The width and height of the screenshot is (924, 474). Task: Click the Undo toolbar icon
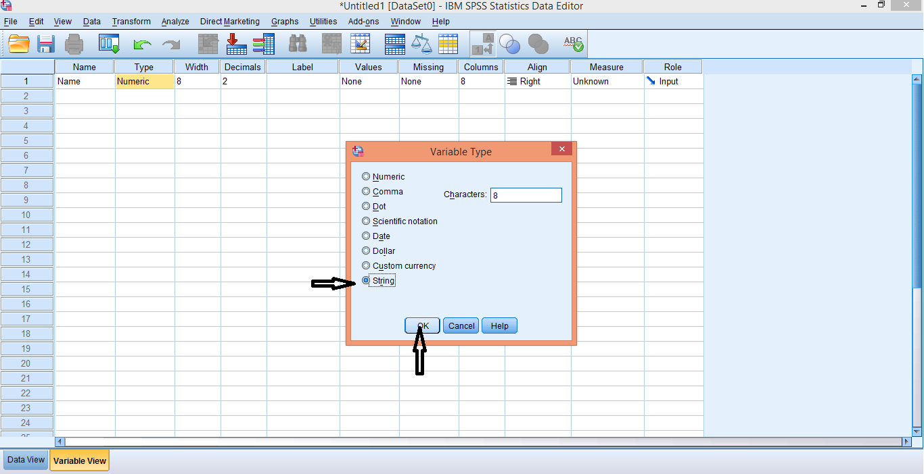pyautogui.click(x=142, y=43)
